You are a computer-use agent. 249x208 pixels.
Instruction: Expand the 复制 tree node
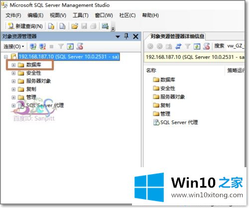click(13, 90)
